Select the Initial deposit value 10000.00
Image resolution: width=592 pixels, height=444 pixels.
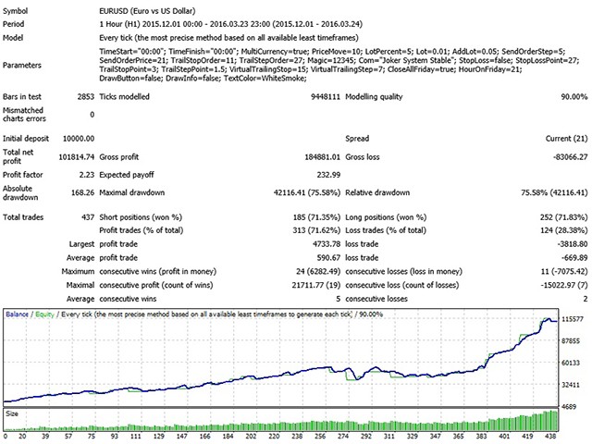click(79, 139)
